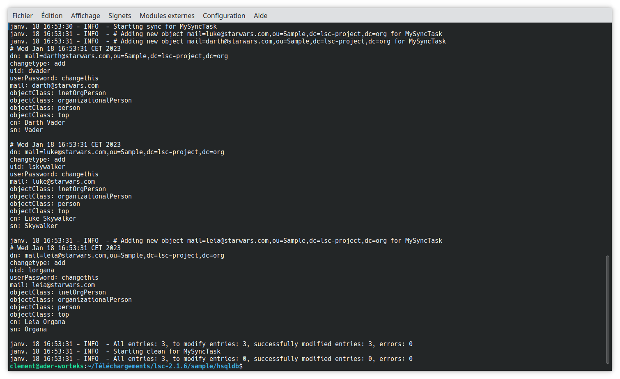The height and width of the screenshot is (379, 620).
Task: Click the line 'cn: Darth Vader'
Action: point(37,123)
